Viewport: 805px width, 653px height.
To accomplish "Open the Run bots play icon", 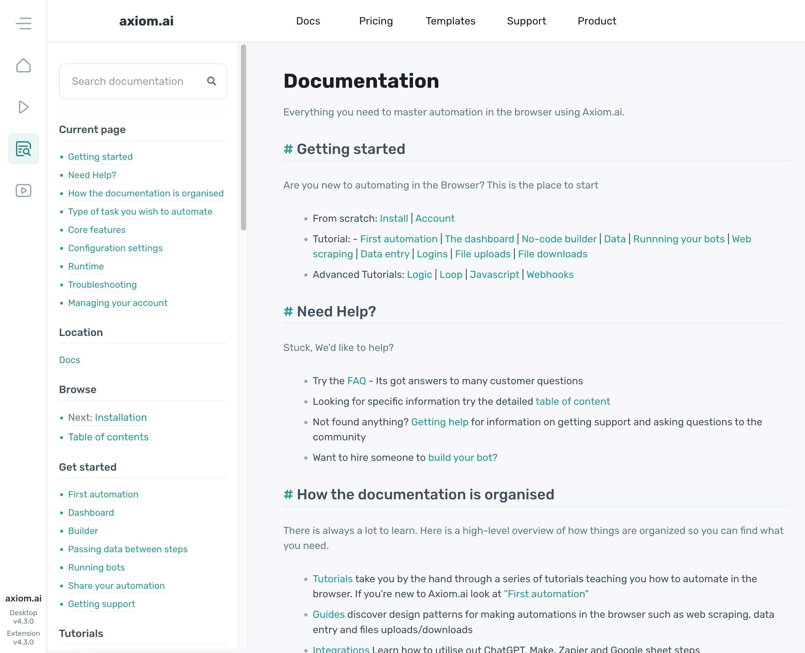I will [x=24, y=107].
